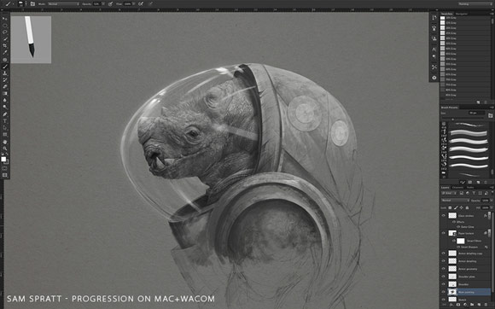Viewport: 495px width, 309px height.
Task: Open the brush Mode dropdown in options bar
Action: [x=63, y=3]
